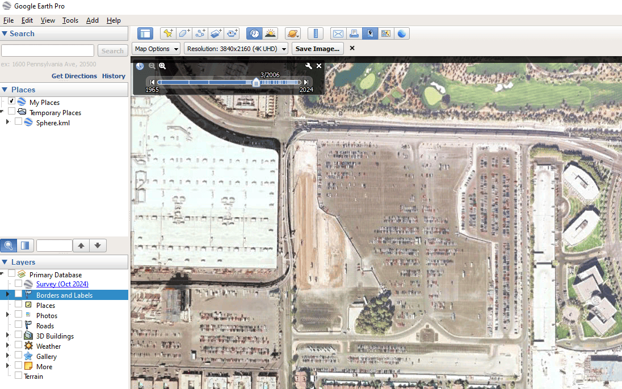Focus the Places filter text box
This screenshot has width=622, height=389.
[x=54, y=246]
